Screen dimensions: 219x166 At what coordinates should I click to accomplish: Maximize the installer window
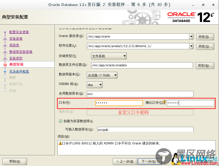[203, 5]
